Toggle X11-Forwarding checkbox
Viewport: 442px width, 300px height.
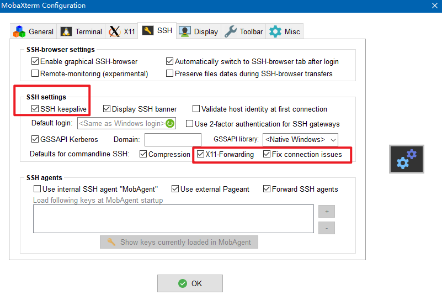(200, 154)
